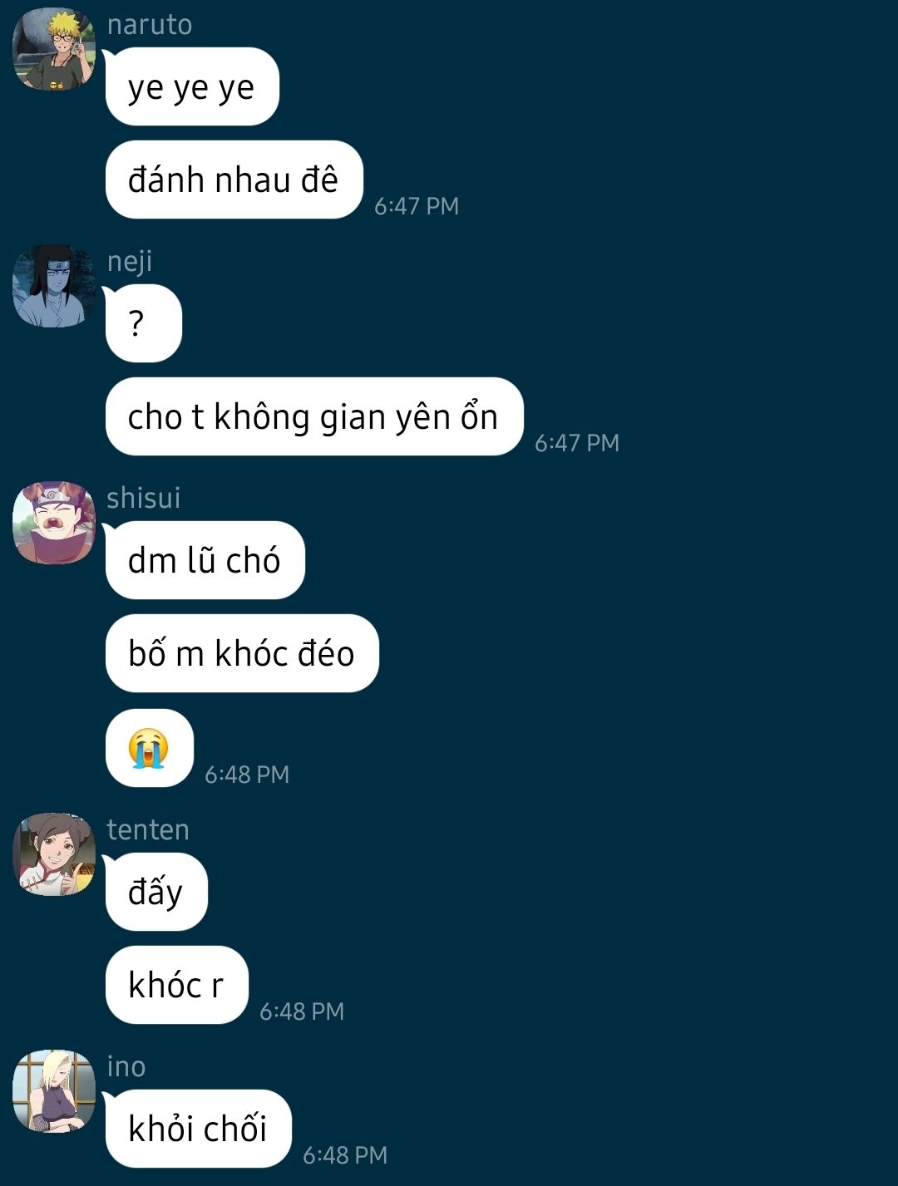Screen dimensions: 898x1186
Task: Click the tenten sender name
Action: [148, 829]
